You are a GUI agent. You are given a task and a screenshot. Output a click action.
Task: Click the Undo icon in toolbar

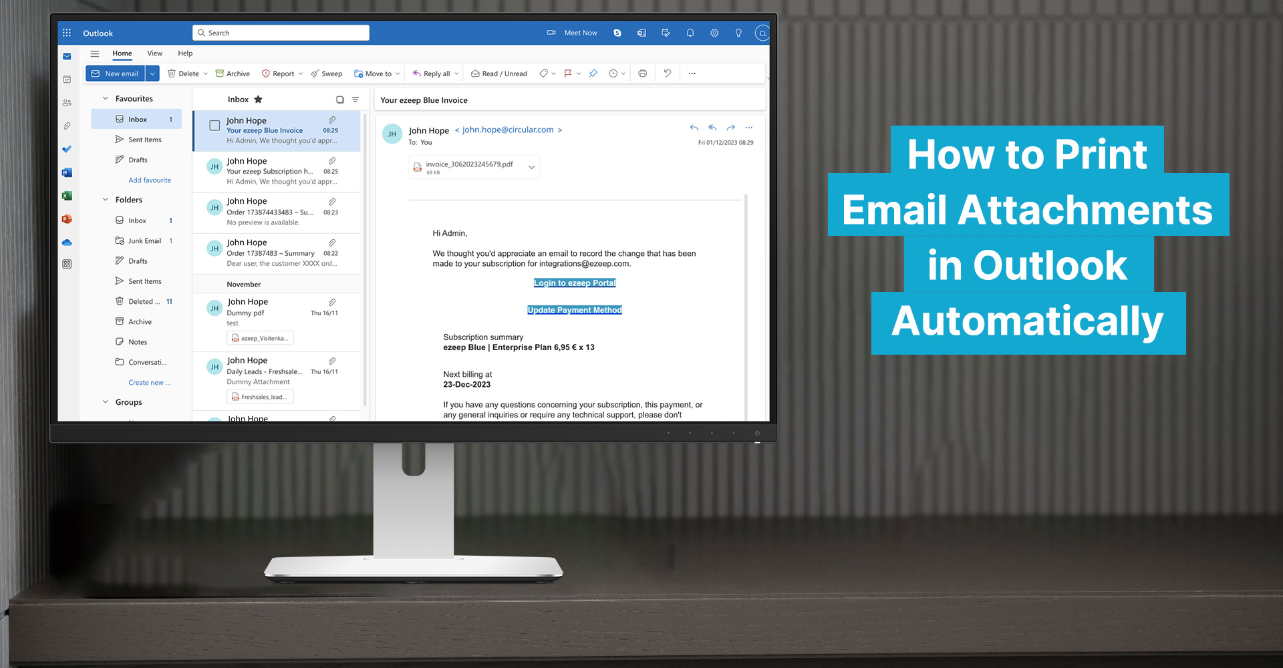[667, 73]
